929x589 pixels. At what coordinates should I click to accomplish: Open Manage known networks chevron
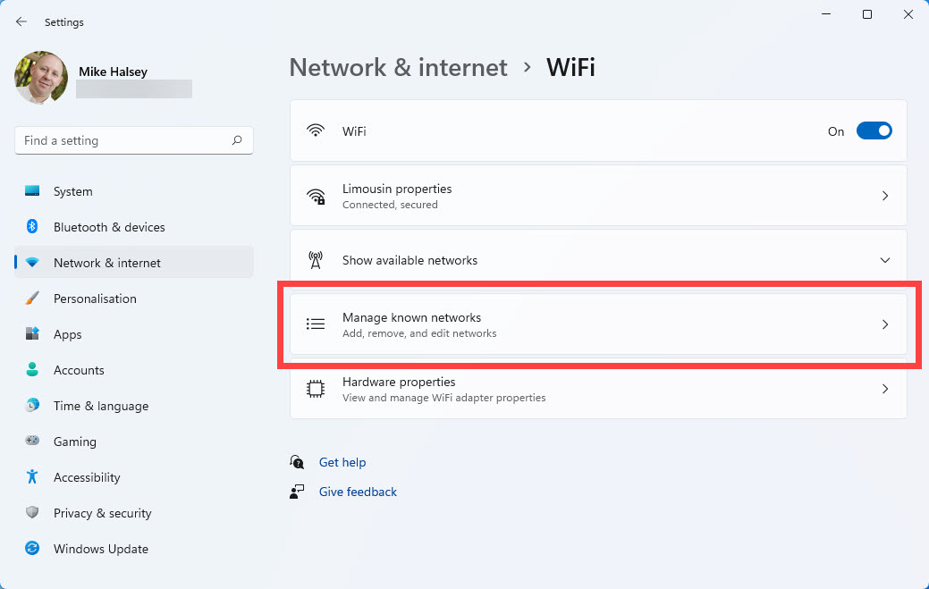point(884,324)
